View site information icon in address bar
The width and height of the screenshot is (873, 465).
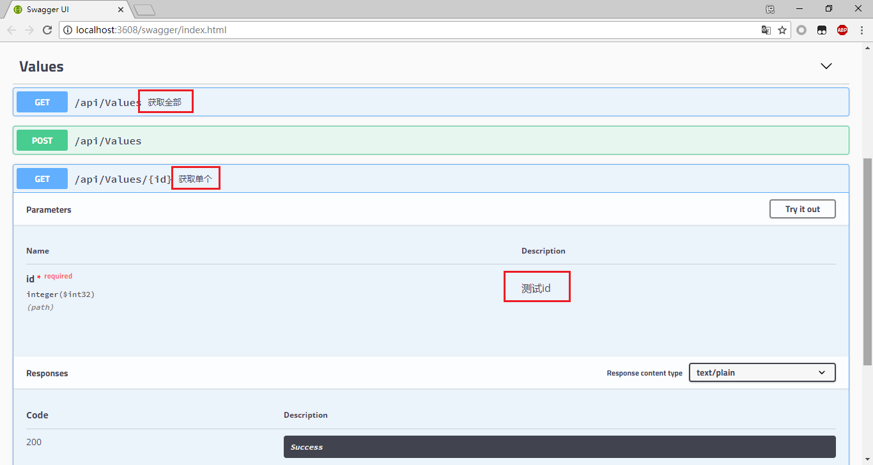[68, 30]
